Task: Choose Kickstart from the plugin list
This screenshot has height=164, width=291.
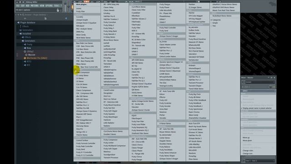Action: pos(192,66)
